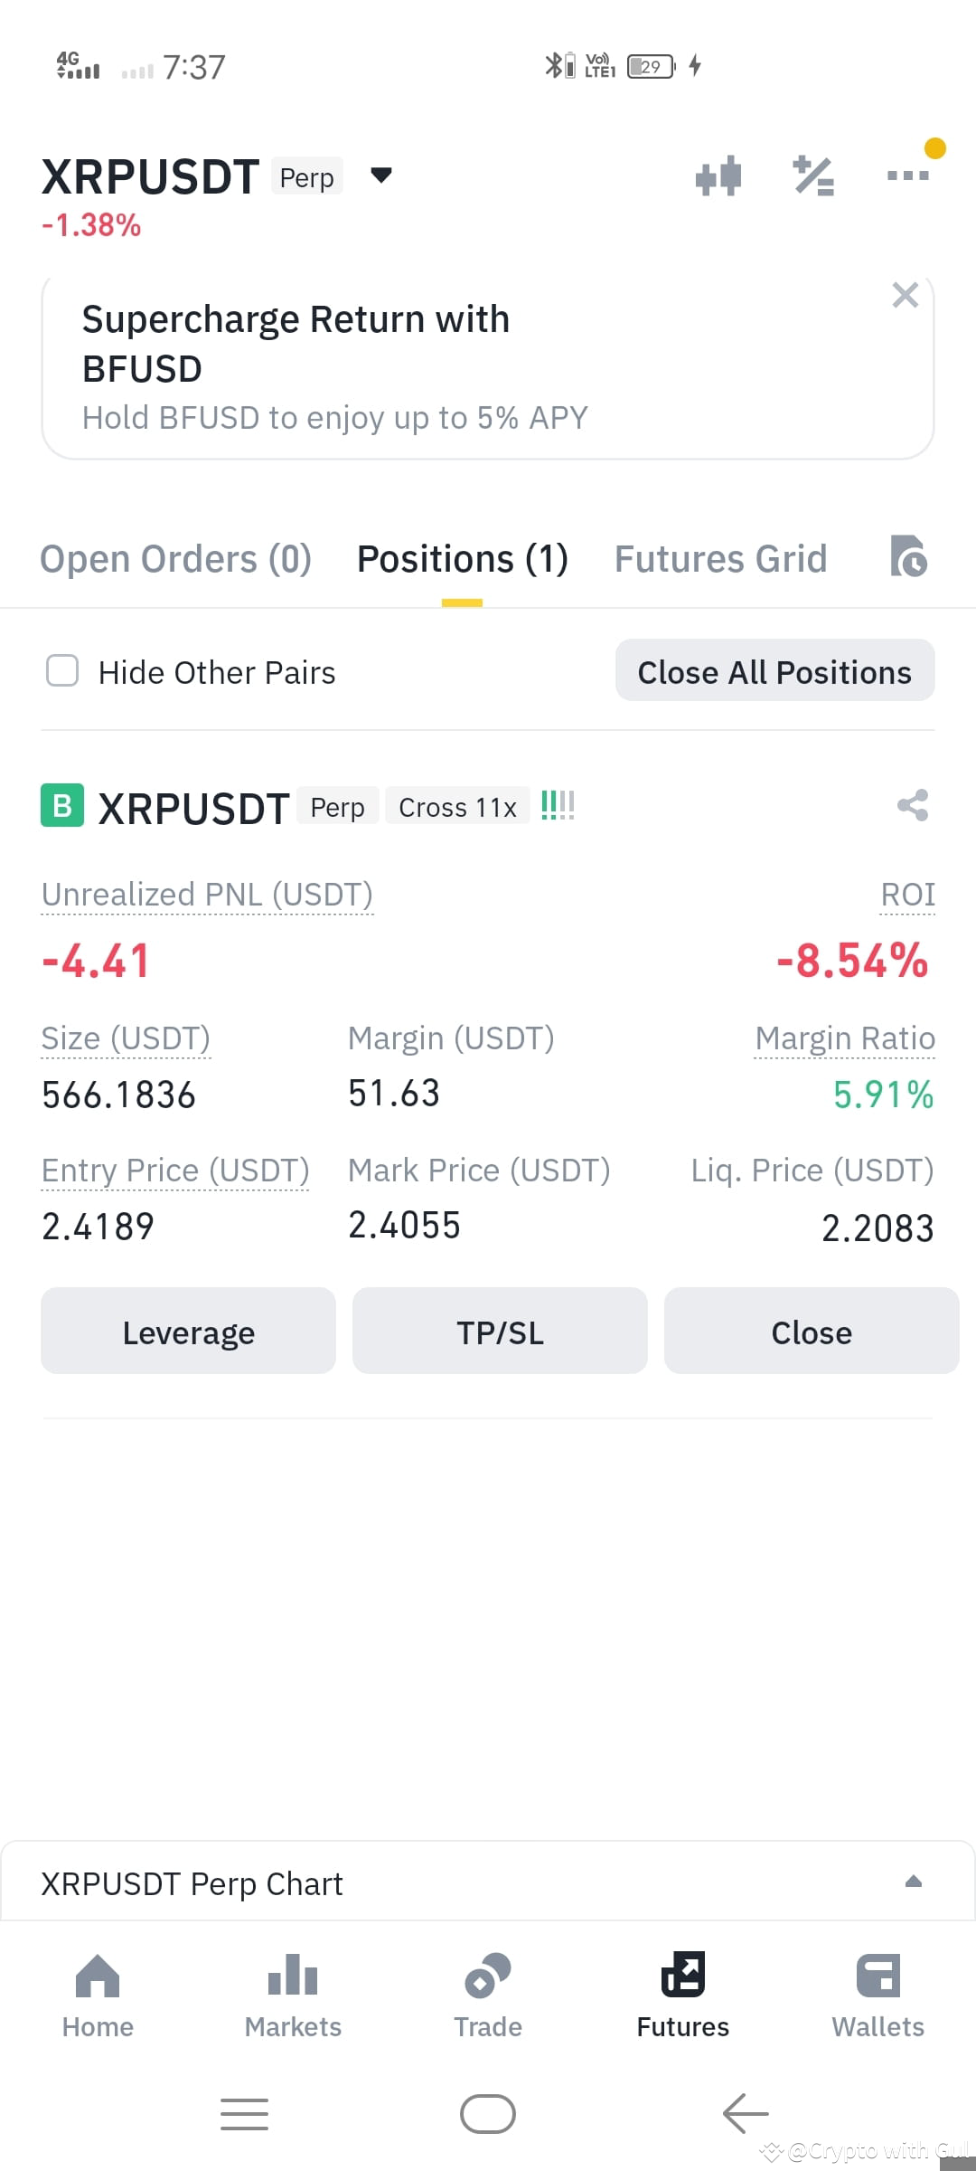The height and width of the screenshot is (2171, 976).
Task: Go to the Wallets tab icon
Action: pyautogui.click(x=878, y=1976)
